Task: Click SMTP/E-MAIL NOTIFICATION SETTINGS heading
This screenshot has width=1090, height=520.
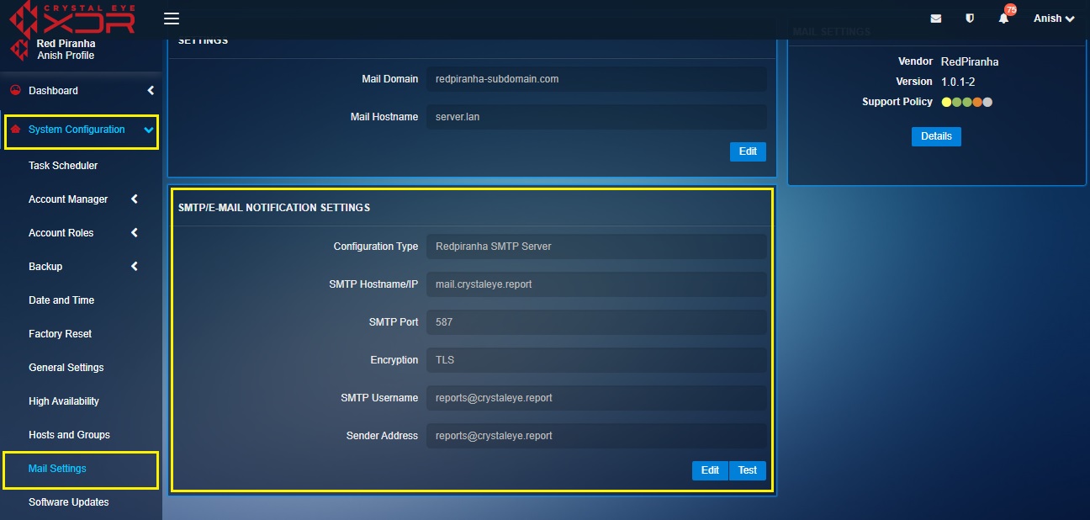Action: point(274,207)
